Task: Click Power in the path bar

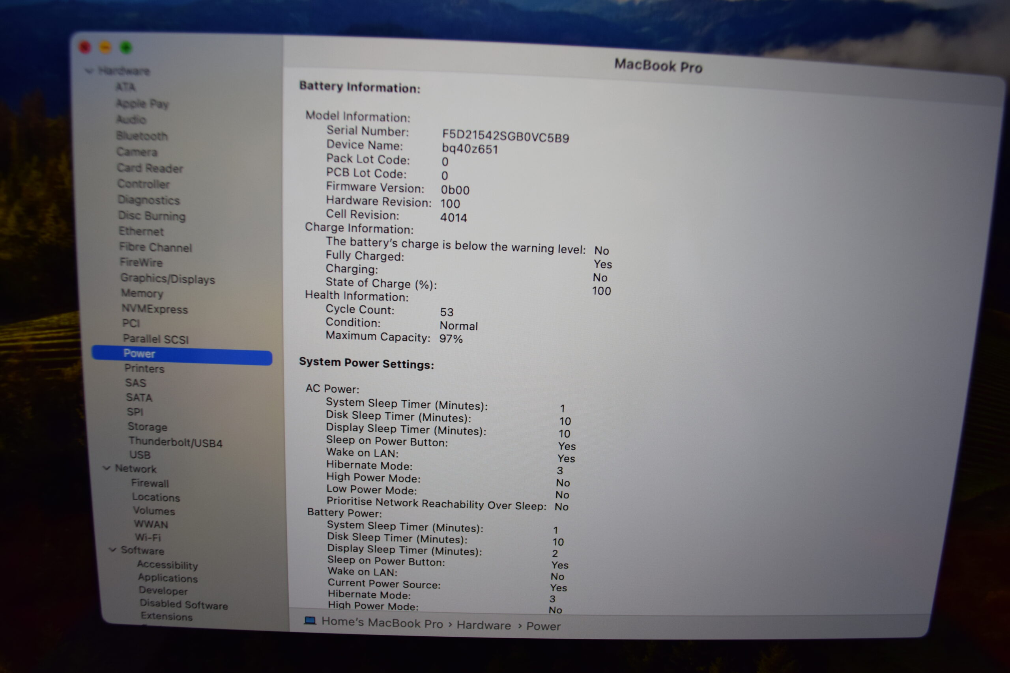Action: (x=544, y=626)
